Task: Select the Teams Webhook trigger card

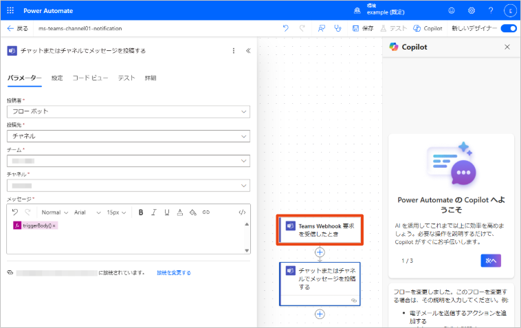Action: [x=320, y=230]
